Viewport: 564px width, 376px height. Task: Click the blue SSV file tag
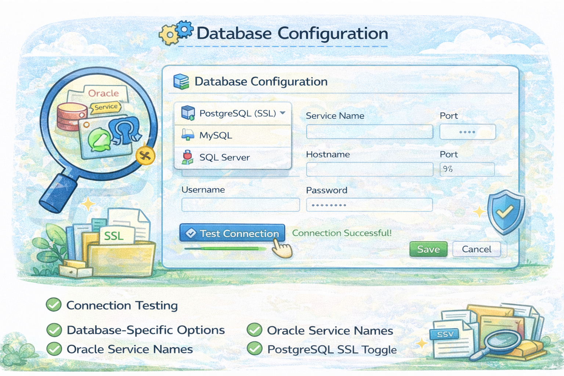(445, 334)
